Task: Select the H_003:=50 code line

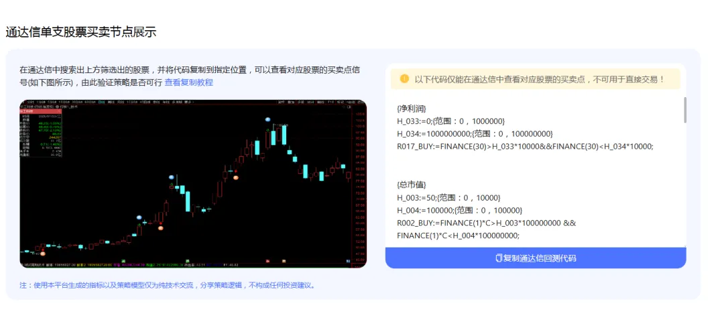Action: point(448,198)
